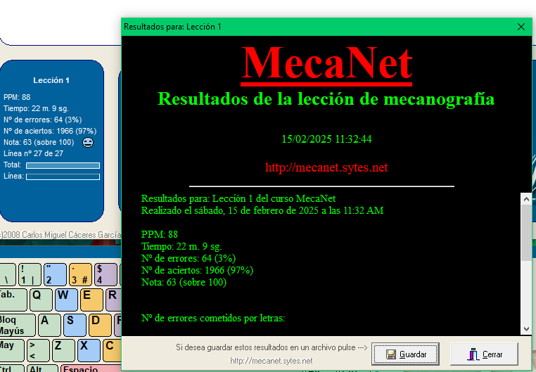Click the Lección 1 panel heading
The image size is (536, 372).
click(51, 80)
